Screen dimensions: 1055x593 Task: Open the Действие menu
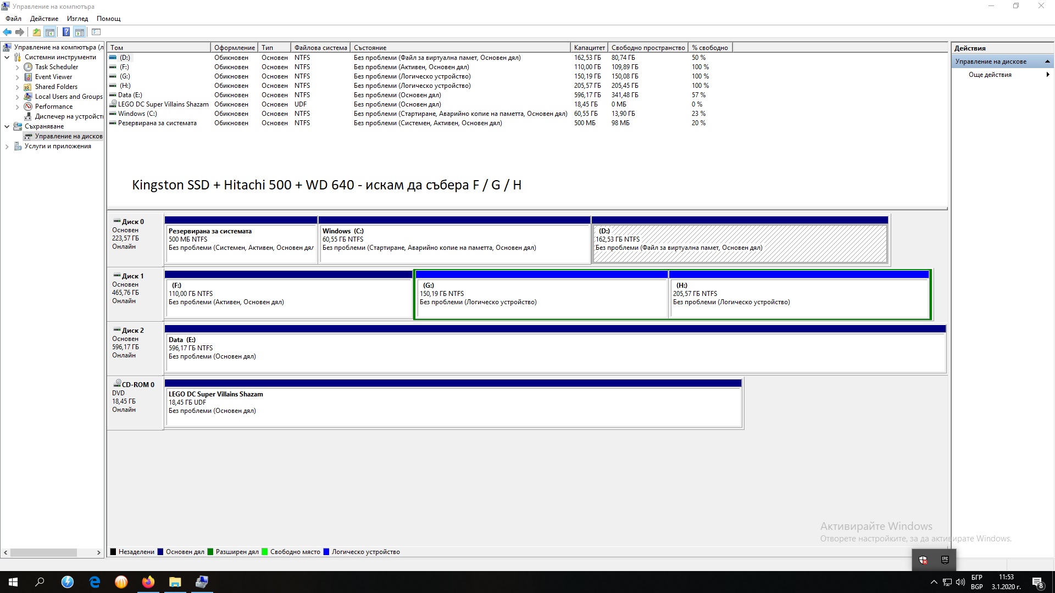[x=44, y=19]
